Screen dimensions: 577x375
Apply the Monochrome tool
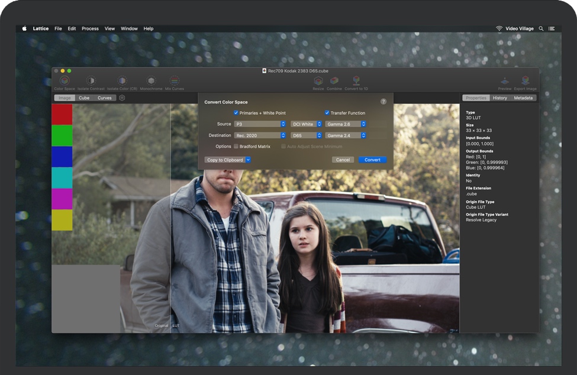coord(151,80)
